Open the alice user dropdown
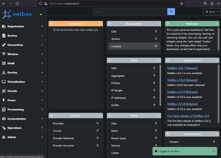This screenshot has width=221, height=158. (212, 12)
